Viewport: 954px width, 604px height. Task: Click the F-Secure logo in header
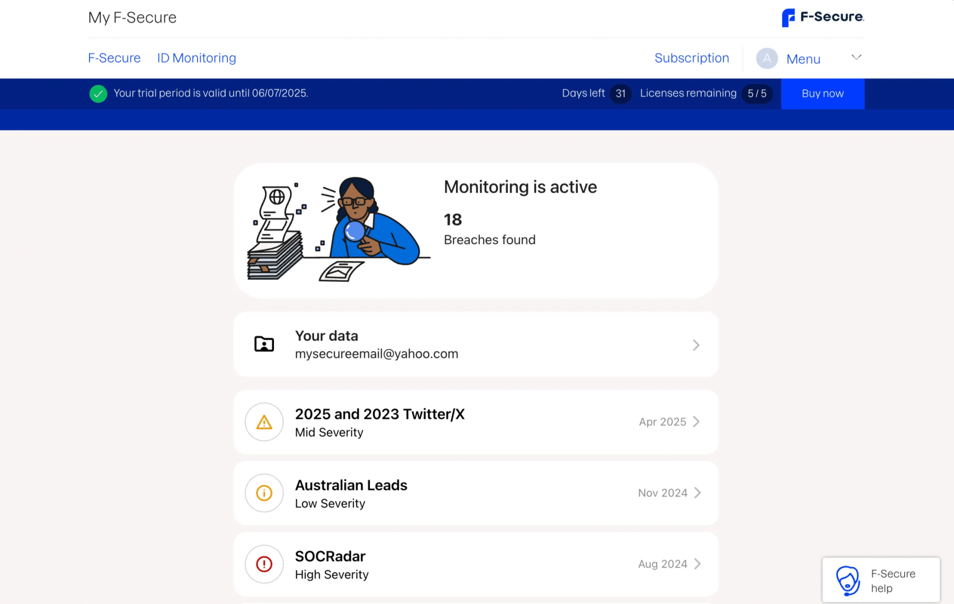(x=822, y=18)
